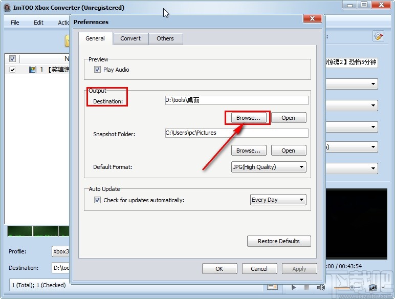Image resolution: width=395 pixels, height=299 pixels.
Task: Click status text '1 (Total); 1 (Checked)'
Action: point(39,285)
